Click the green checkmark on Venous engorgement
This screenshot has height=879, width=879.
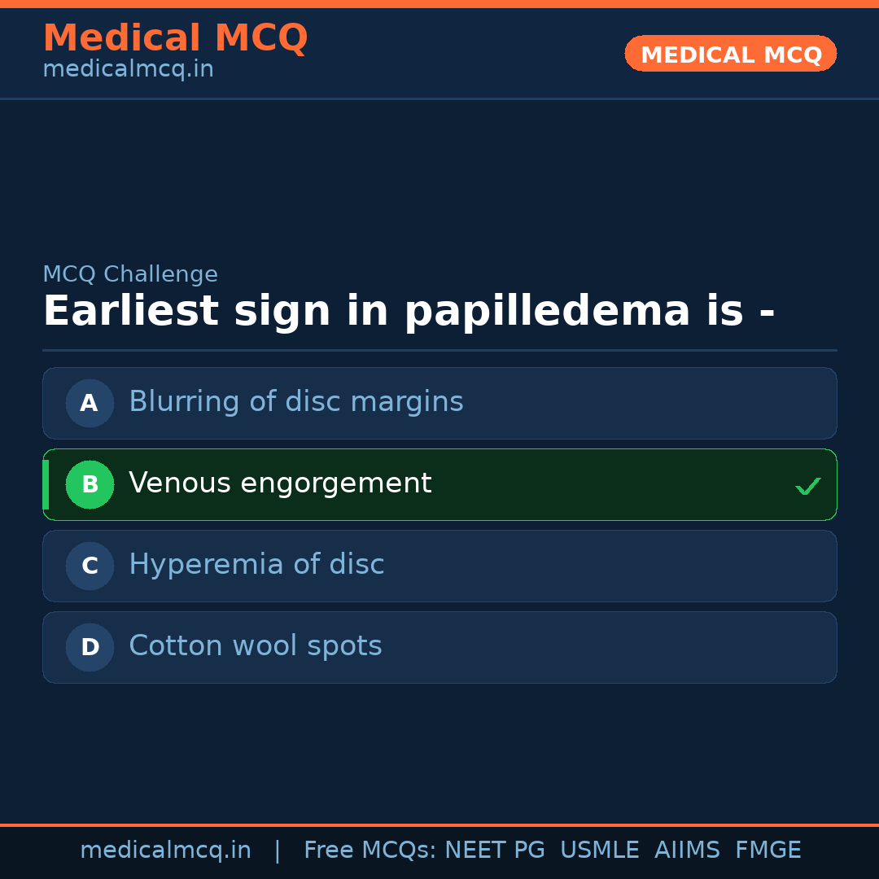point(807,487)
